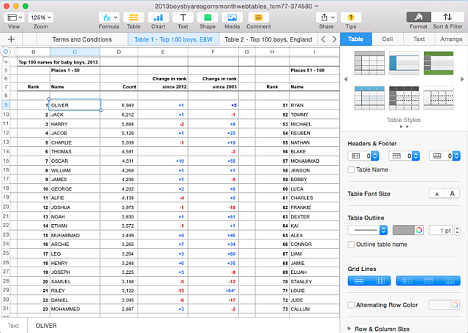468x333 pixels.
Task: Open the Terms and Conditions sheet tab
Action: [x=81, y=39]
